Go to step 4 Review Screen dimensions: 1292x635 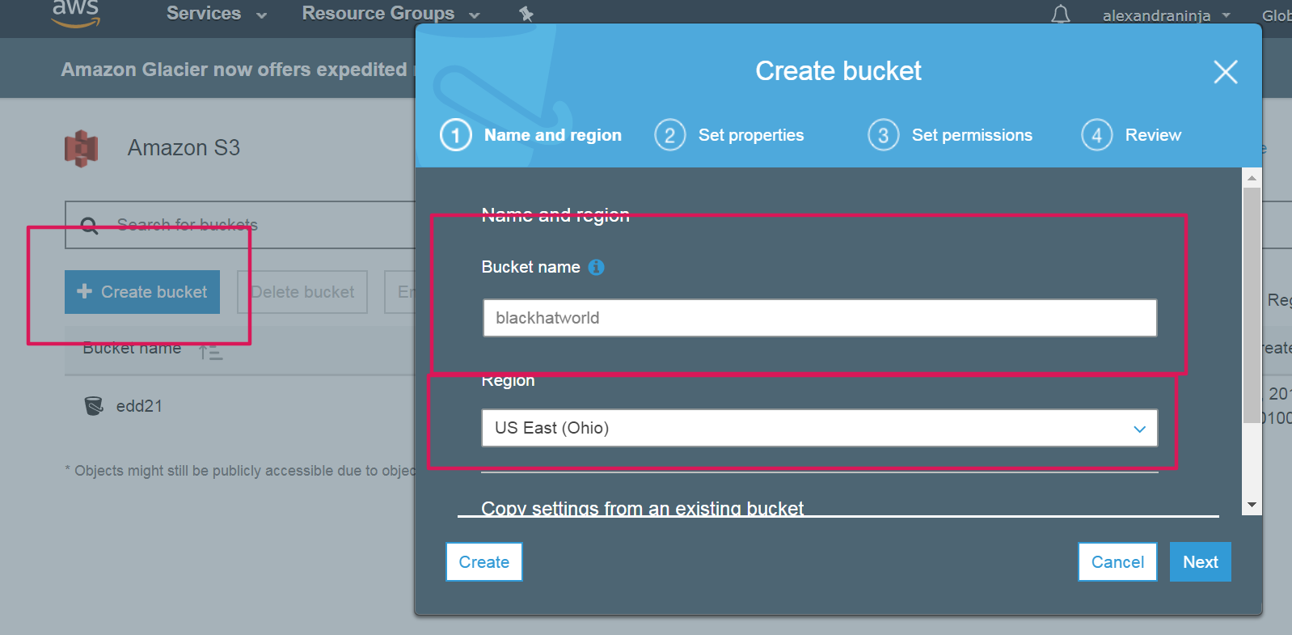pos(1132,135)
